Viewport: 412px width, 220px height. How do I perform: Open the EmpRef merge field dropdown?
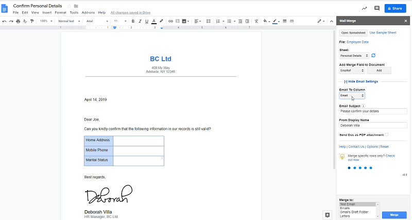352,70
